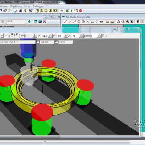145x145 pixels.
Task: Decrease F* with its left arrow
Action: click(34, 36)
